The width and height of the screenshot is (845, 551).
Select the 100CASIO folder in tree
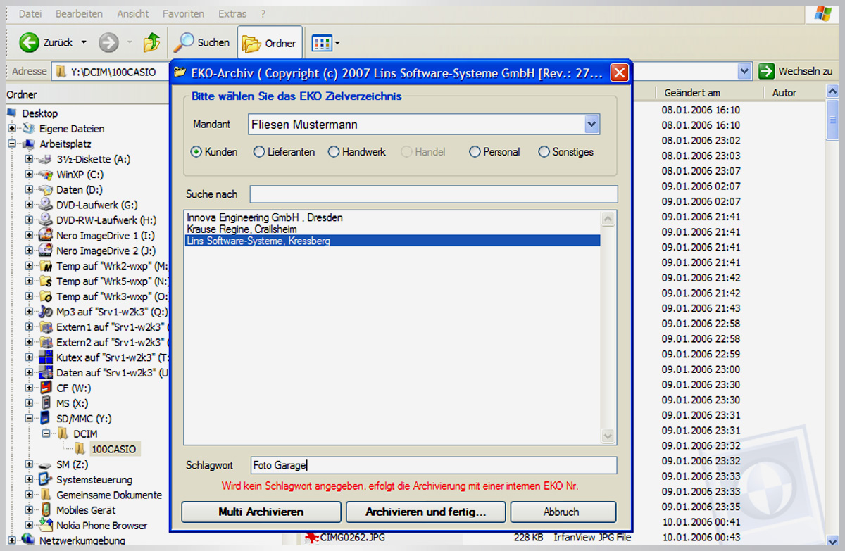[114, 449]
